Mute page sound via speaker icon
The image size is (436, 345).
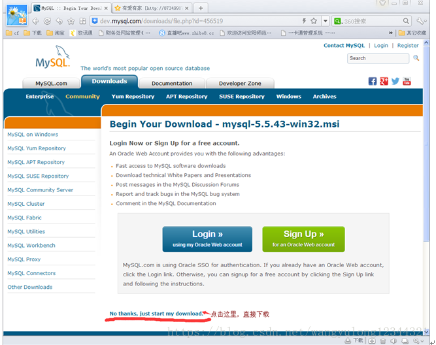(394, 341)
